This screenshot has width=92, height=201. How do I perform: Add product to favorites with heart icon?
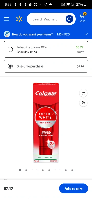pos(83,94)
